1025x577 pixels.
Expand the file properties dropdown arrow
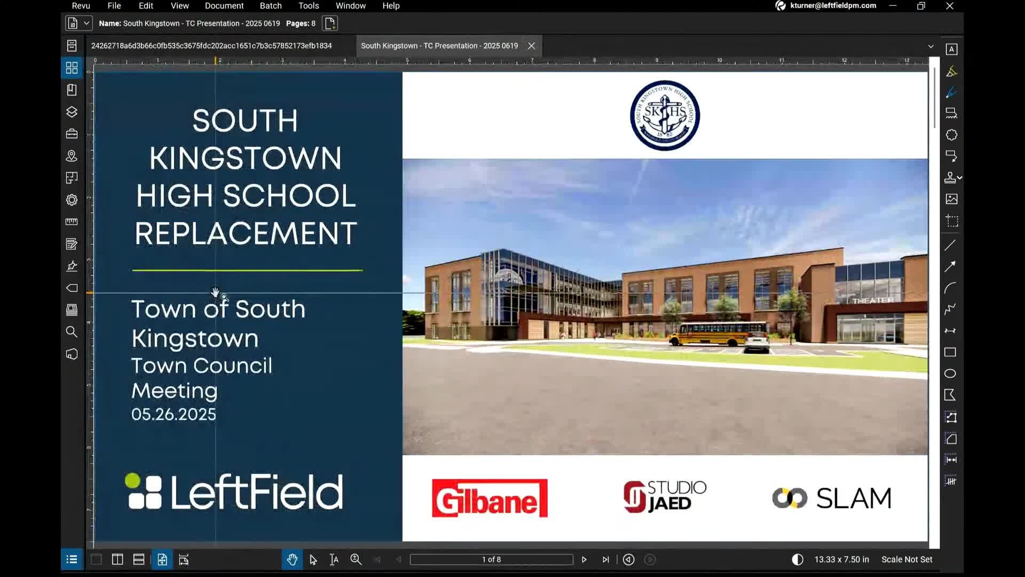[86, 24]
